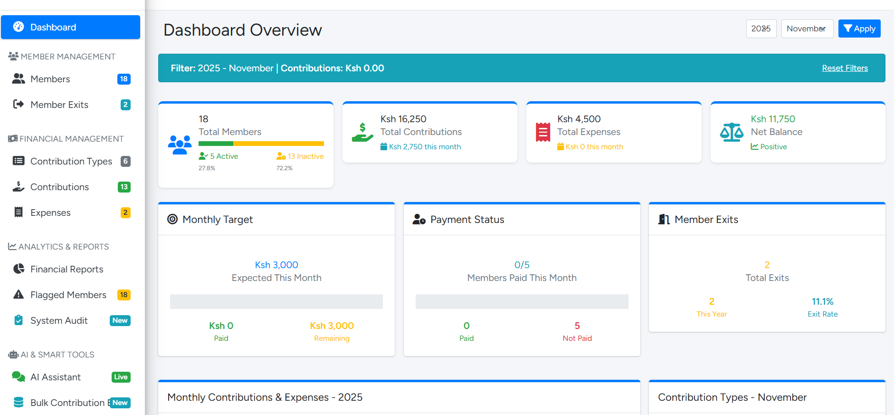Open the year 2025 dropdown

click(x=761, y=29)
